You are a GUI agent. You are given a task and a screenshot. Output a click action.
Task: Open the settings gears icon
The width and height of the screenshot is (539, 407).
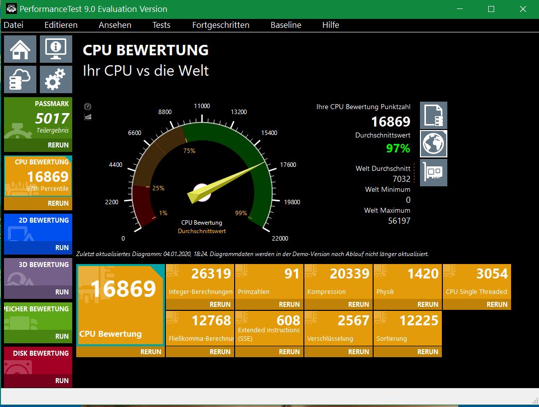(x=56, y=79)
